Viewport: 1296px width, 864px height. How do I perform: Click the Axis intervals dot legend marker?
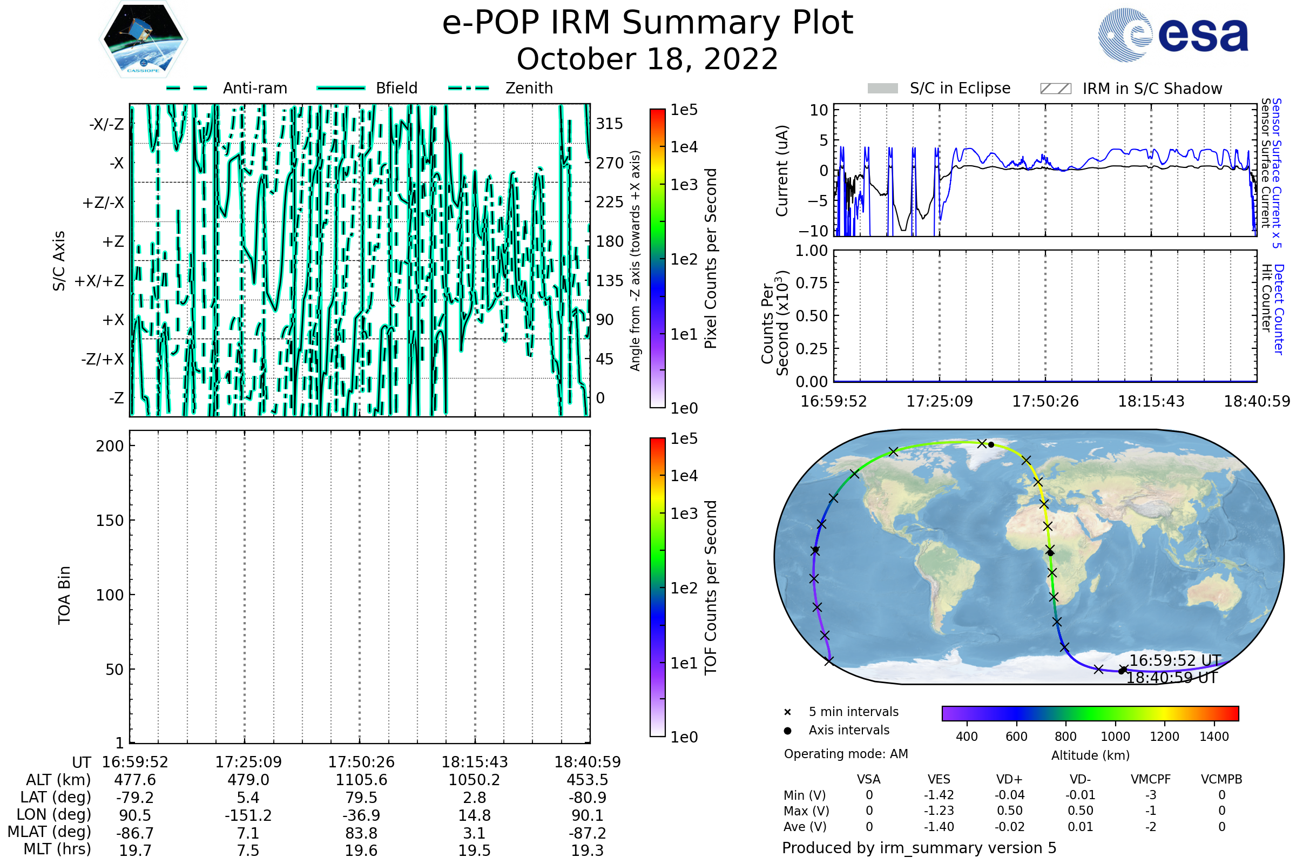click(787, 731)
